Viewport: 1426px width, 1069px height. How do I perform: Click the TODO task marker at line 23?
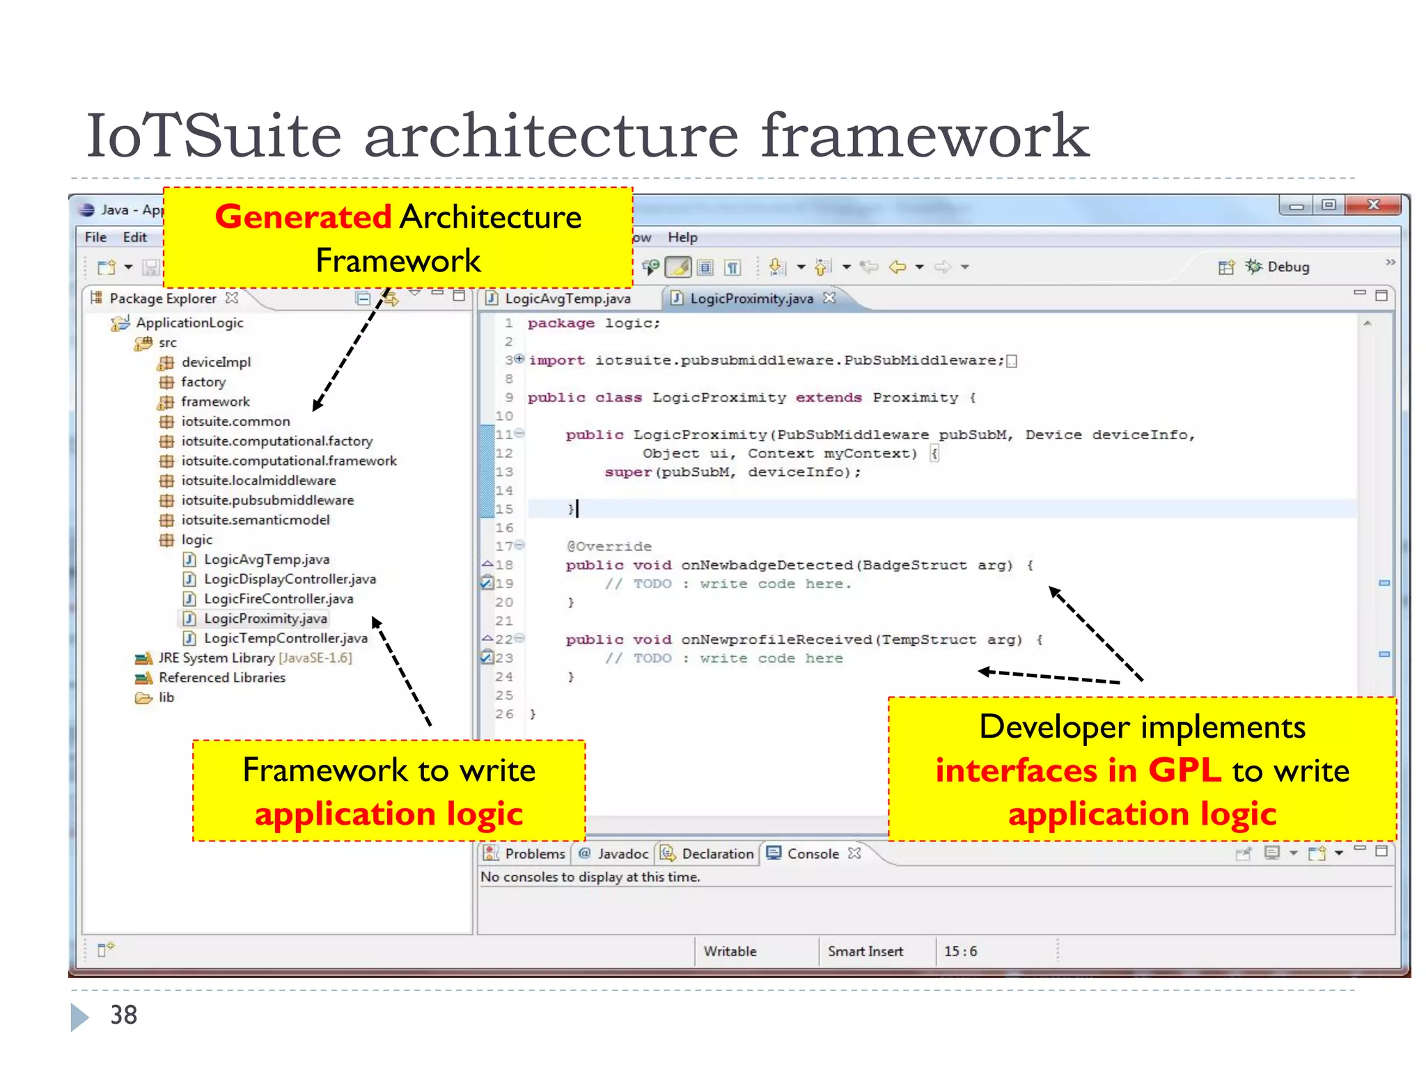487,657
